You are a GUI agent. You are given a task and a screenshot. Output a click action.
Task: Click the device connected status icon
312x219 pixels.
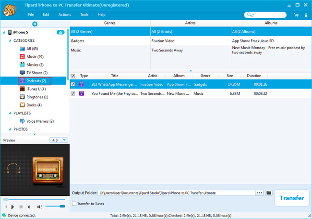tap(4, 215)
